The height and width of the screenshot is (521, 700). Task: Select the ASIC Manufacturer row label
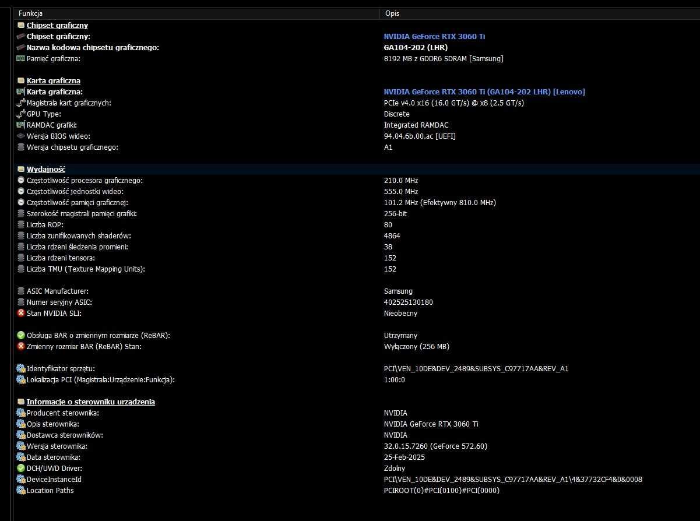(58, 291)
